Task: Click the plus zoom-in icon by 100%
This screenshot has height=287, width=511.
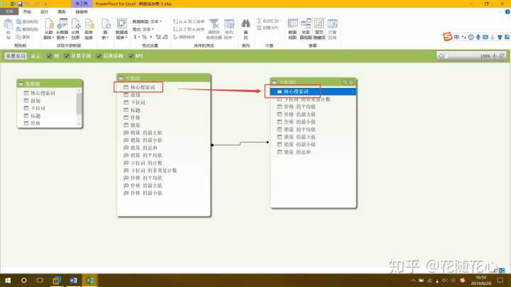Action: 495,56
